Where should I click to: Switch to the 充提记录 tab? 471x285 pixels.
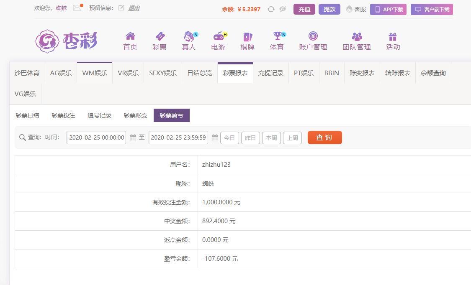[271, 73]
